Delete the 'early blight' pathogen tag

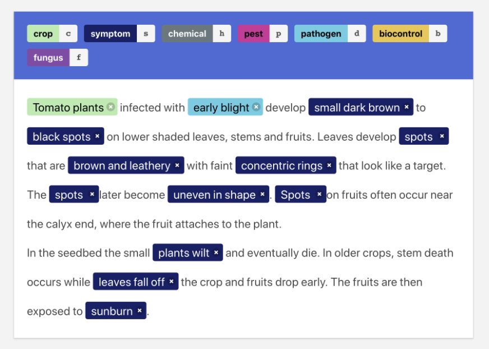pyautogui.click(x=256, y=107)
